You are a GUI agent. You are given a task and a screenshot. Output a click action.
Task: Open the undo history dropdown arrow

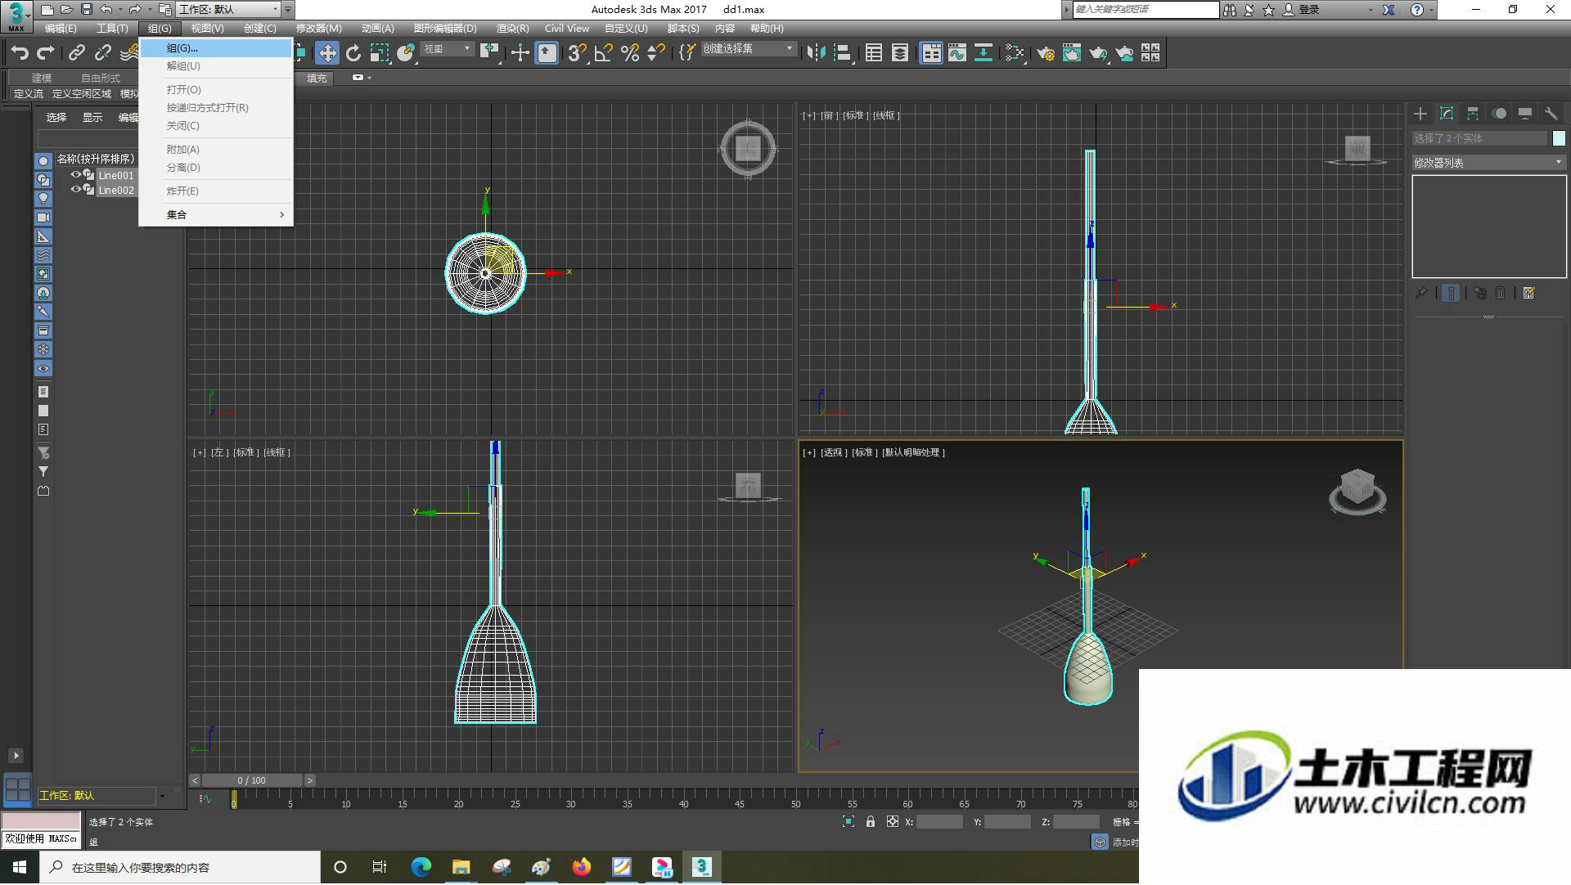point(120,9)
